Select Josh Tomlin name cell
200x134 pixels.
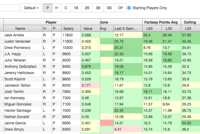pyautogui.click(x=23, y=92)
